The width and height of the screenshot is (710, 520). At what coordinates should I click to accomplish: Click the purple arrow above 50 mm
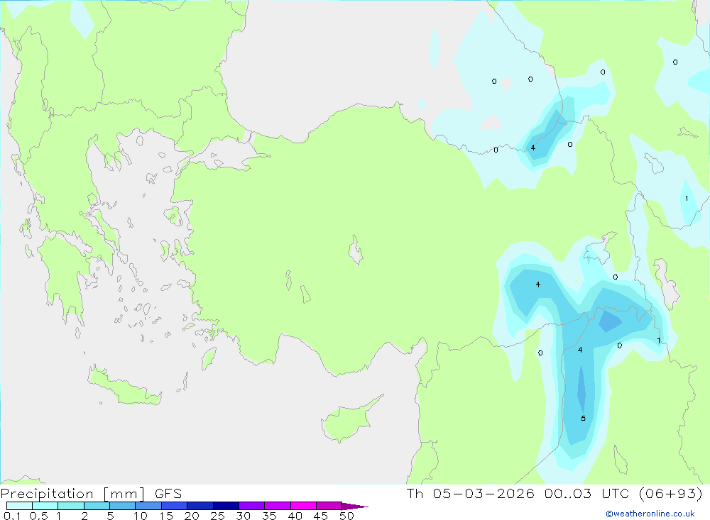point(355,507)
